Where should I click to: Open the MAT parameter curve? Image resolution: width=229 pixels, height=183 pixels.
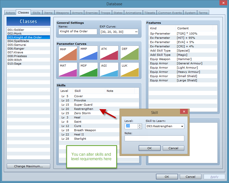(x=68, y=70)
